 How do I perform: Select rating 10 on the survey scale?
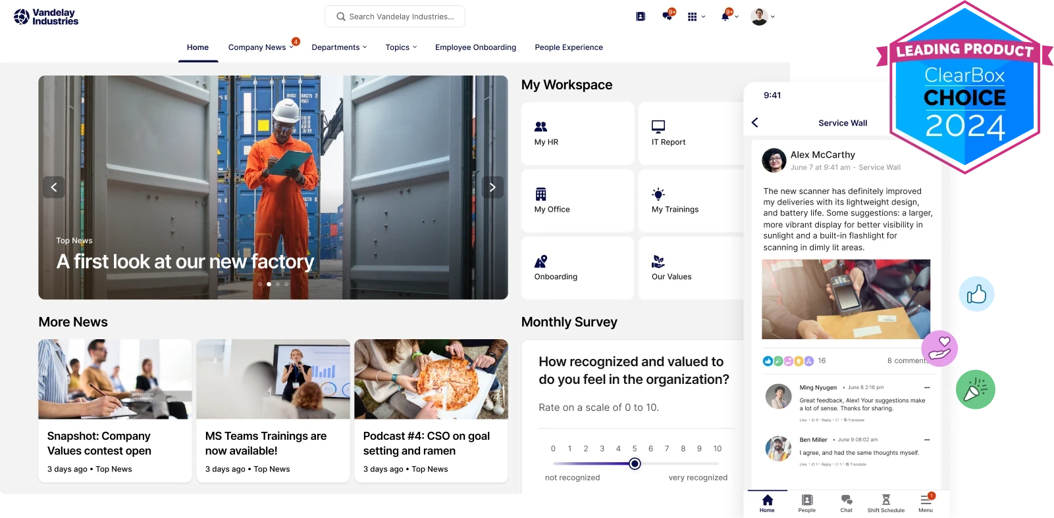click(718, 449)
